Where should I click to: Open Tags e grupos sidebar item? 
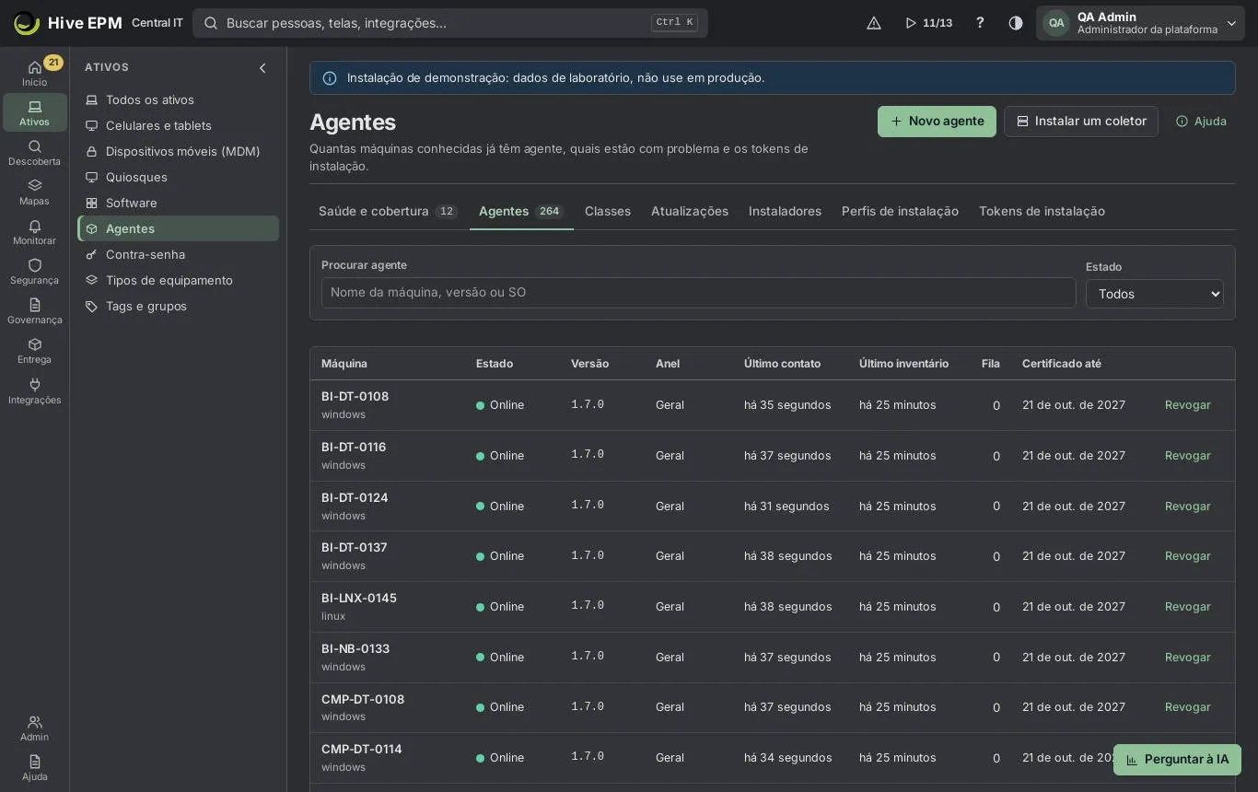click(178, 306)
